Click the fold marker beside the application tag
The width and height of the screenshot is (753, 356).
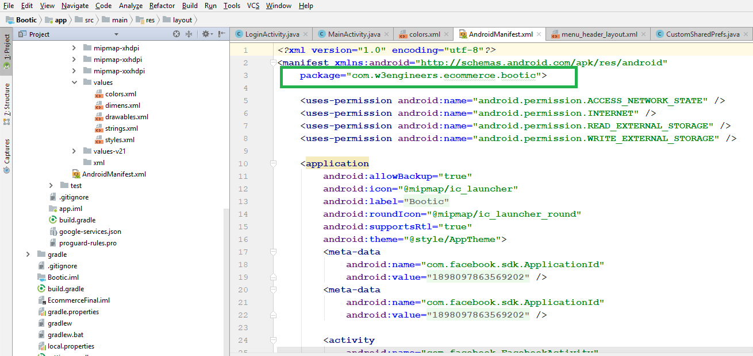tap(272, 164)
